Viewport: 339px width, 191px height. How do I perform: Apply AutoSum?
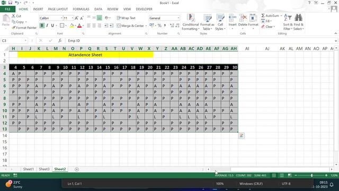[x=270, y=16]
